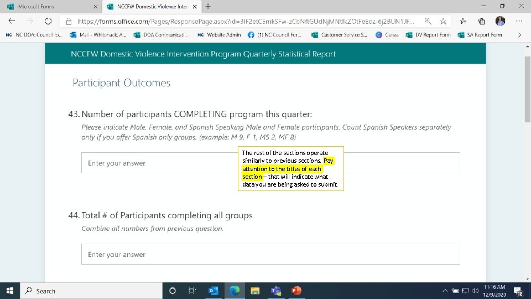The height and width of the screenshot is (299, 531).
Task: Open a new browser tab
Action: (208, 7)
